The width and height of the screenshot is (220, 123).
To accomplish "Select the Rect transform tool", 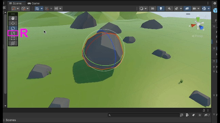I will click(13, 38).
